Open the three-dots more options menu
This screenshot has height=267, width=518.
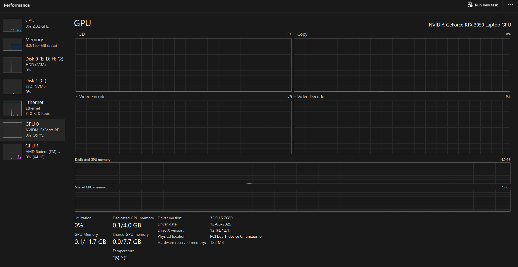(510, 5)
